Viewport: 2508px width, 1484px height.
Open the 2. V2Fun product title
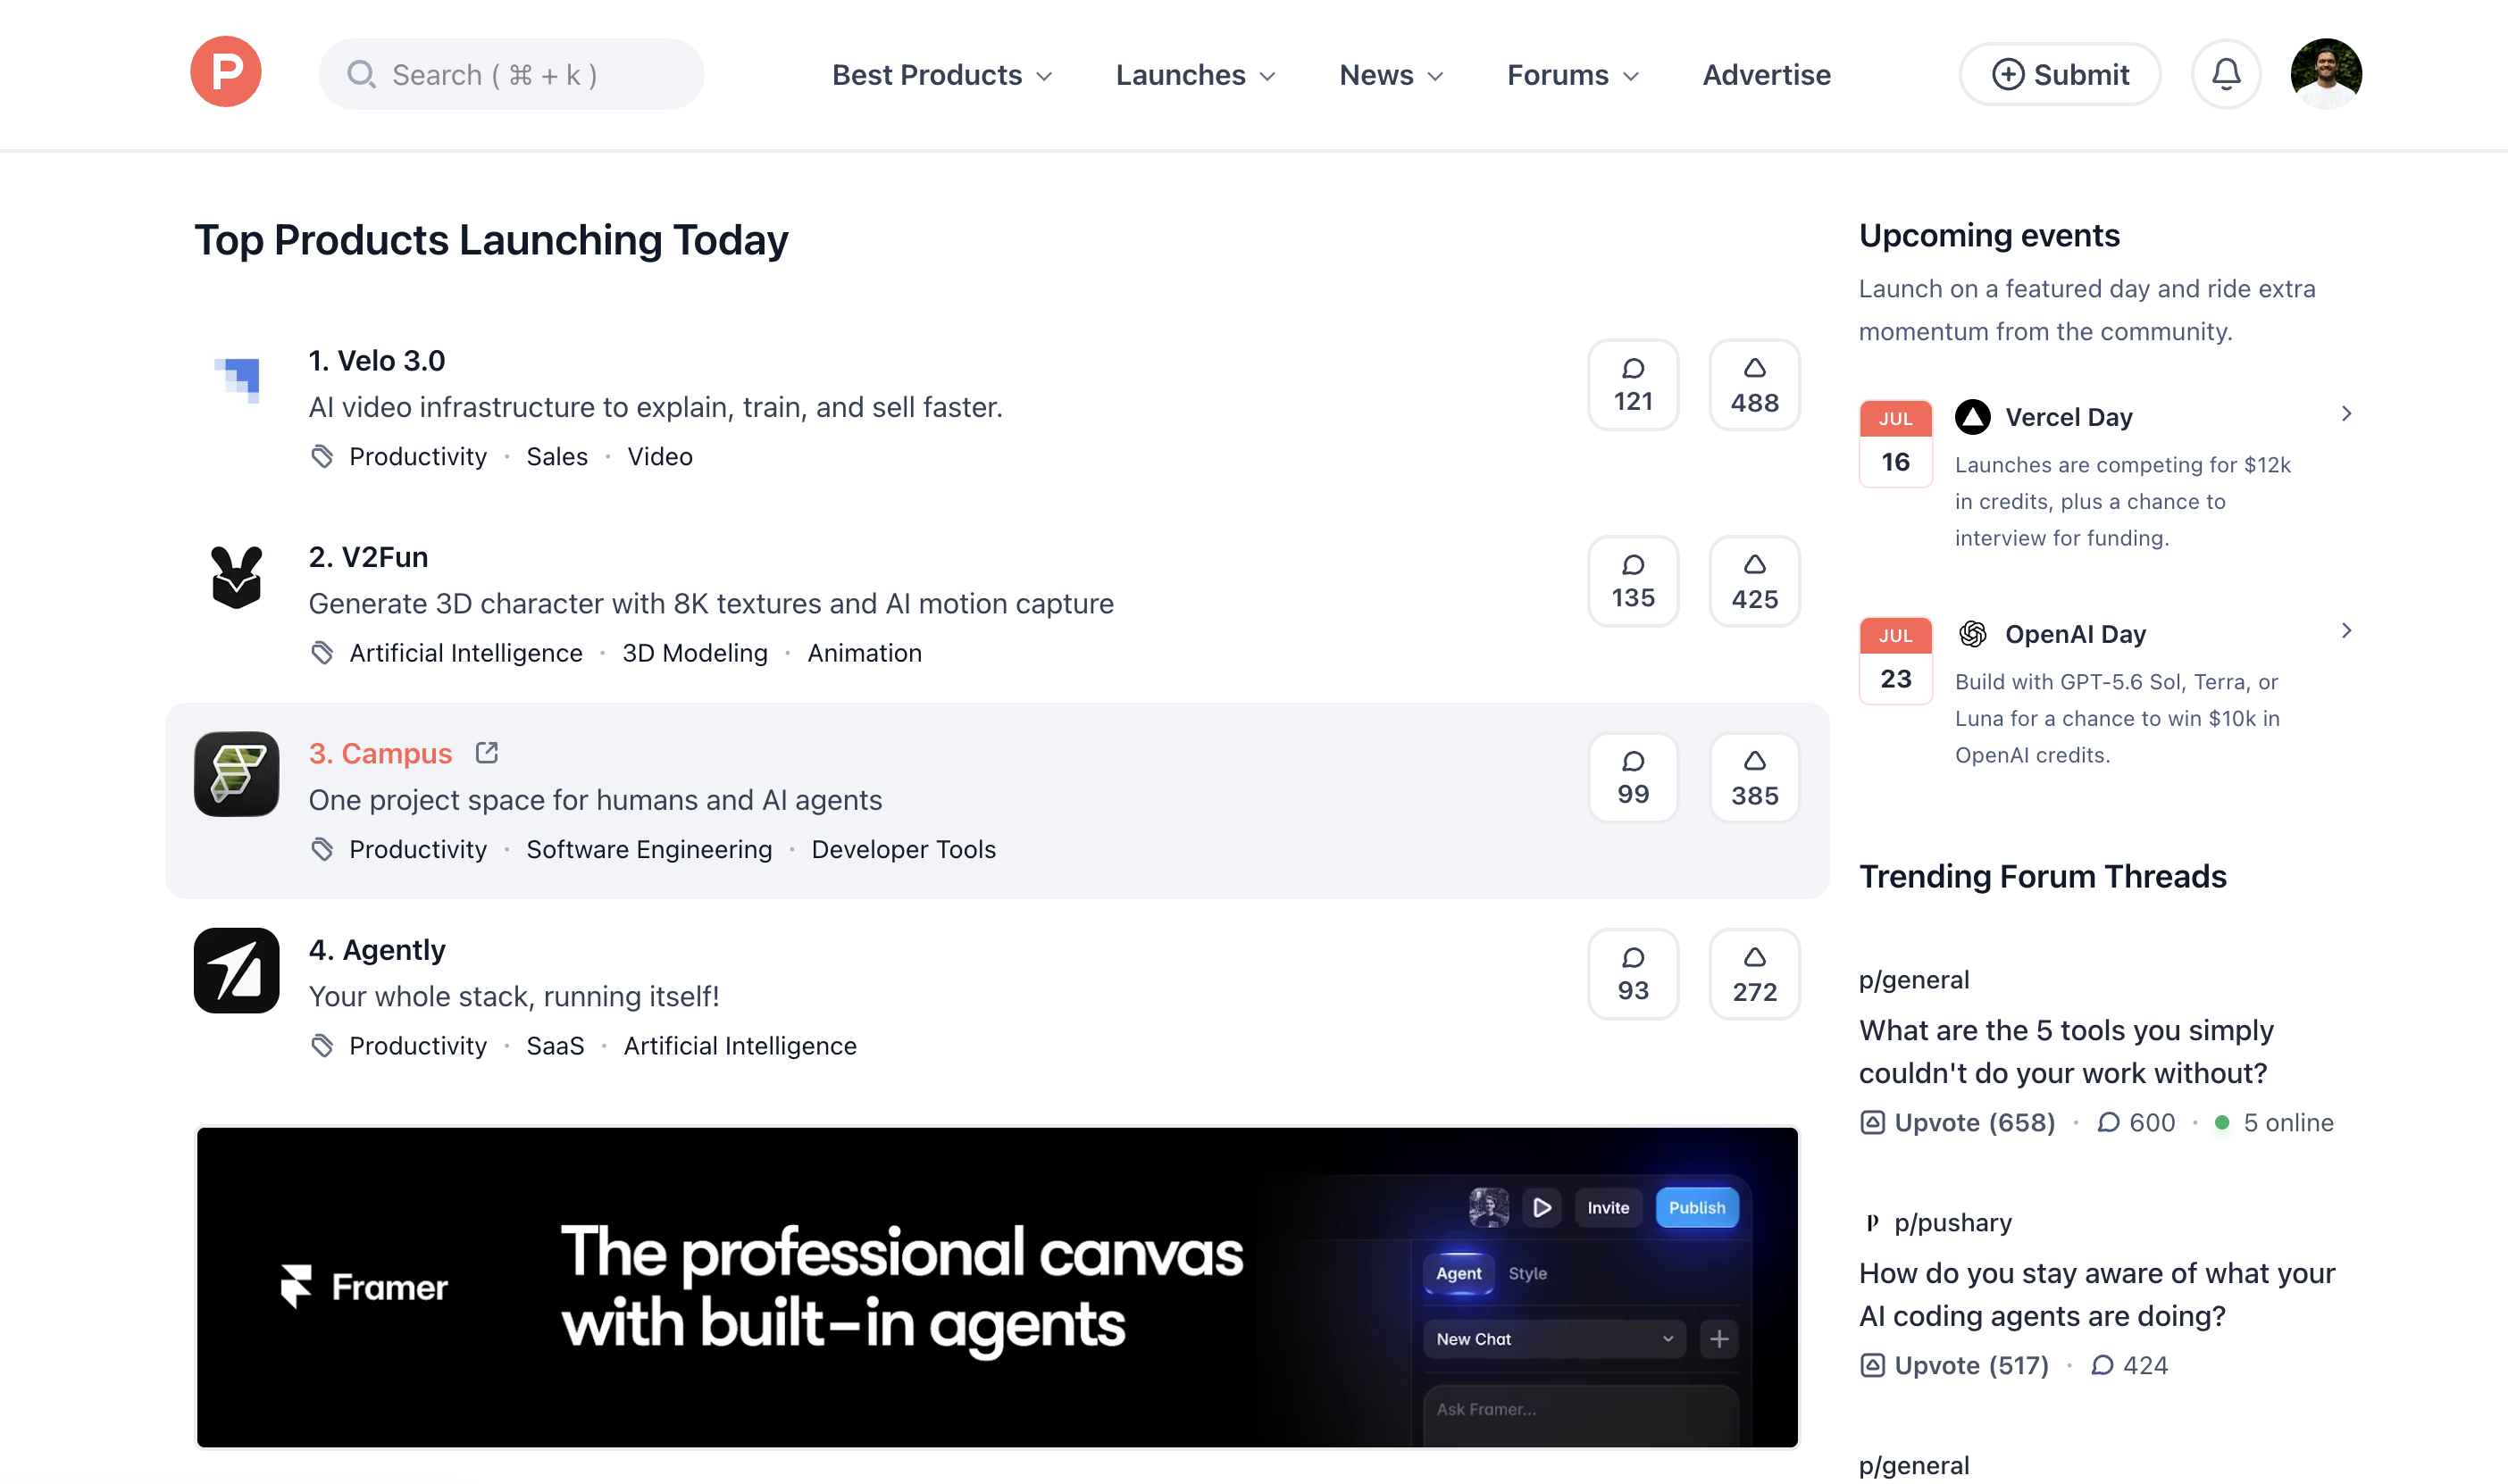pos(368,557)
